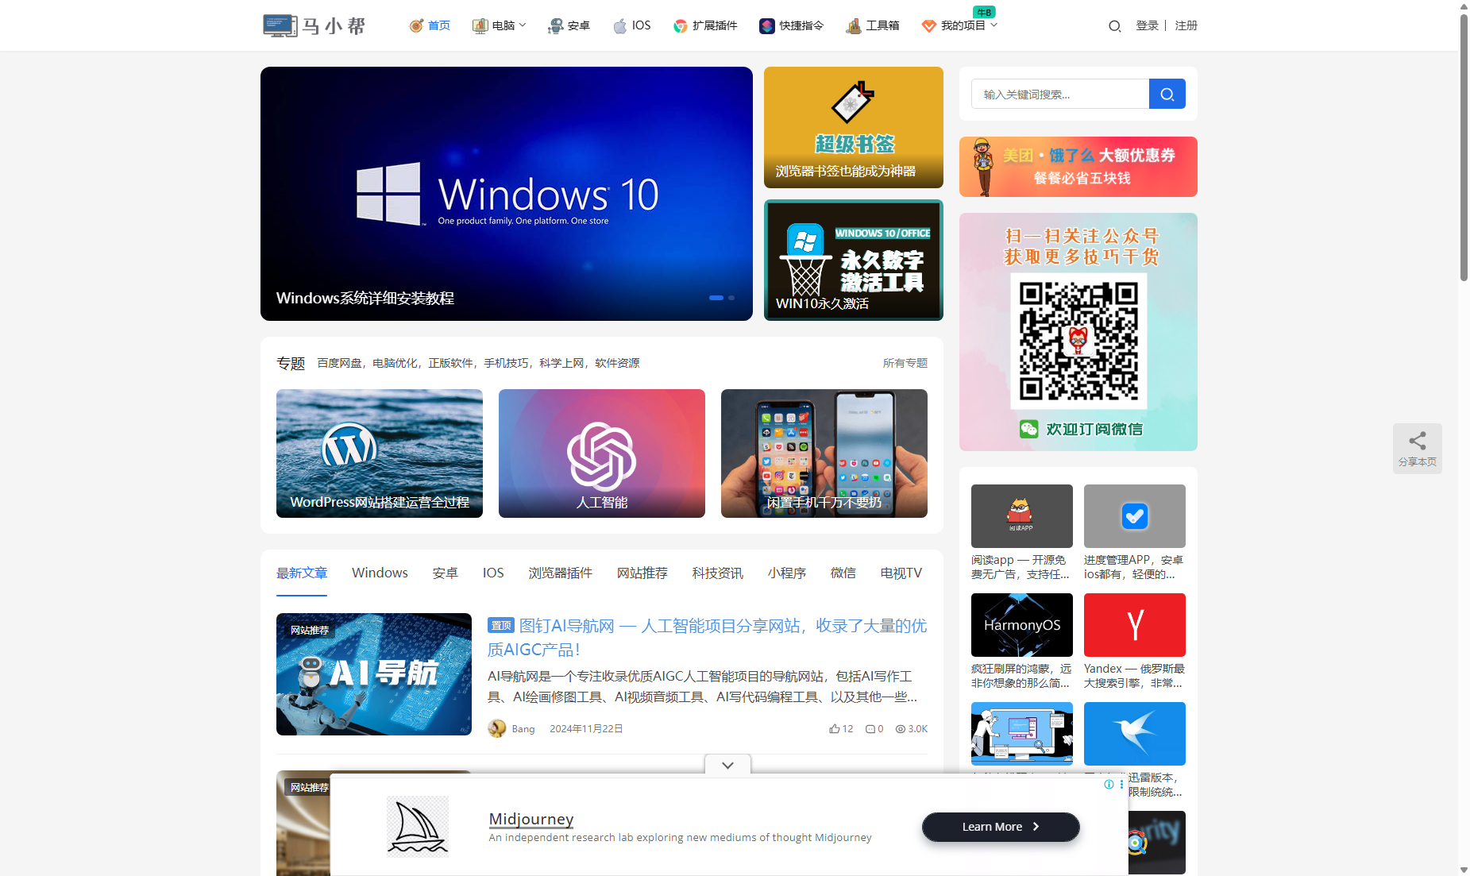The image size is (1470, 876).
Task: Select the first carousel slide indicator
Action: point(716,298)
